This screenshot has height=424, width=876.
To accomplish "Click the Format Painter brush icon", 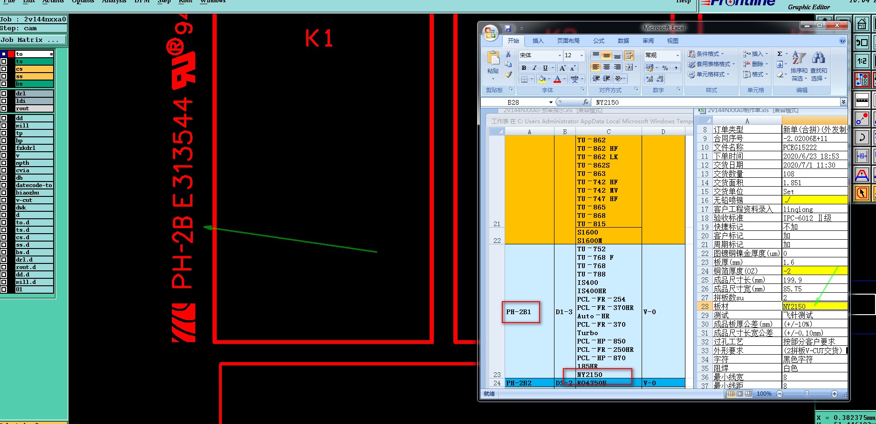I will click(x=508, y=74).
